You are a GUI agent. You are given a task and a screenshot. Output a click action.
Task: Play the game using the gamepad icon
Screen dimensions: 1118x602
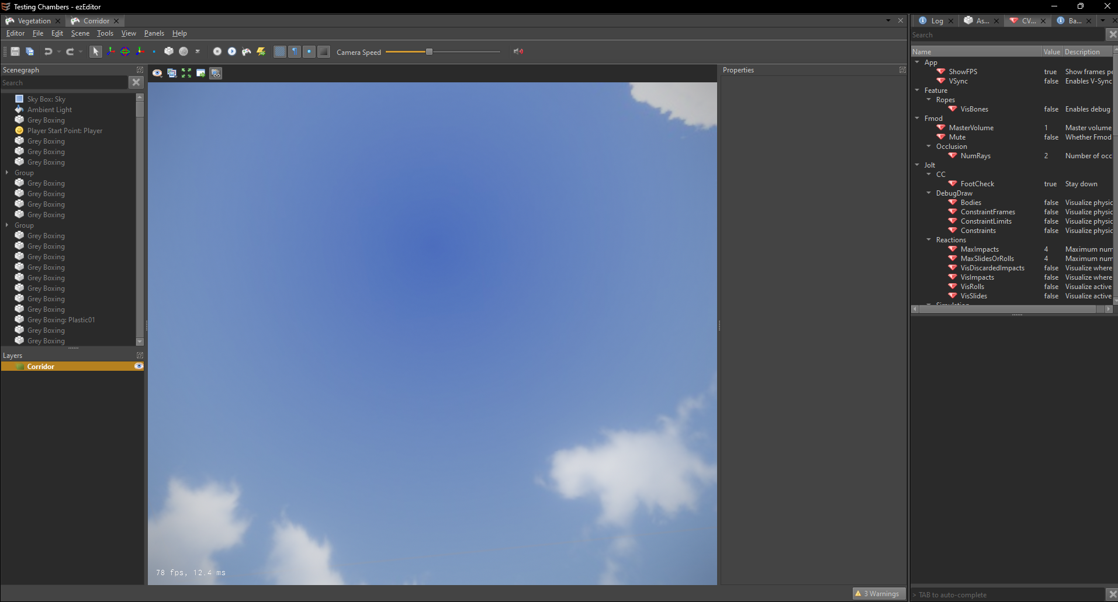tap(246, 51)
